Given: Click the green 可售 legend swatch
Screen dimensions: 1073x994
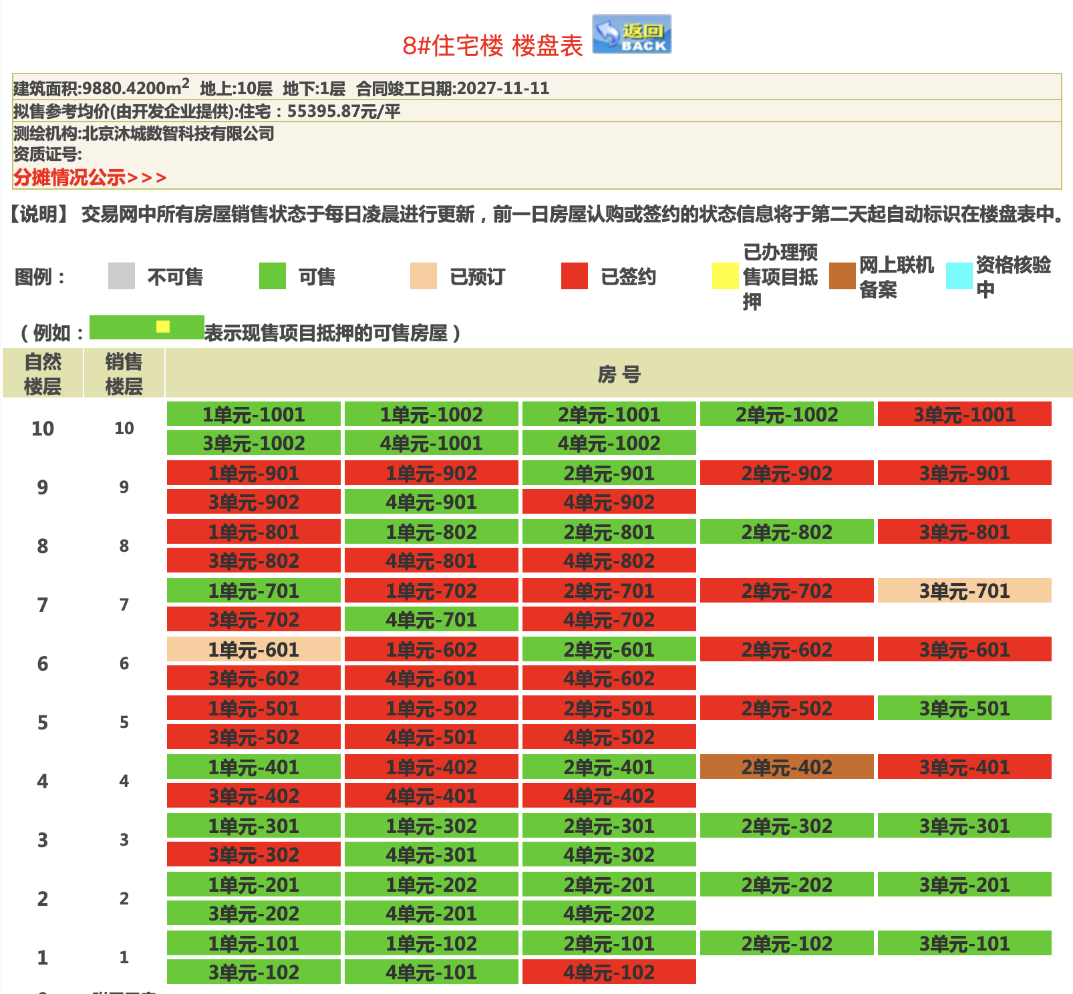Looking at the screenshot, I should (273, 276).
